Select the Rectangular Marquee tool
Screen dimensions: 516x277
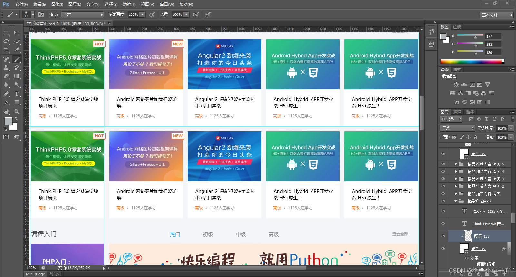(6, 33)
